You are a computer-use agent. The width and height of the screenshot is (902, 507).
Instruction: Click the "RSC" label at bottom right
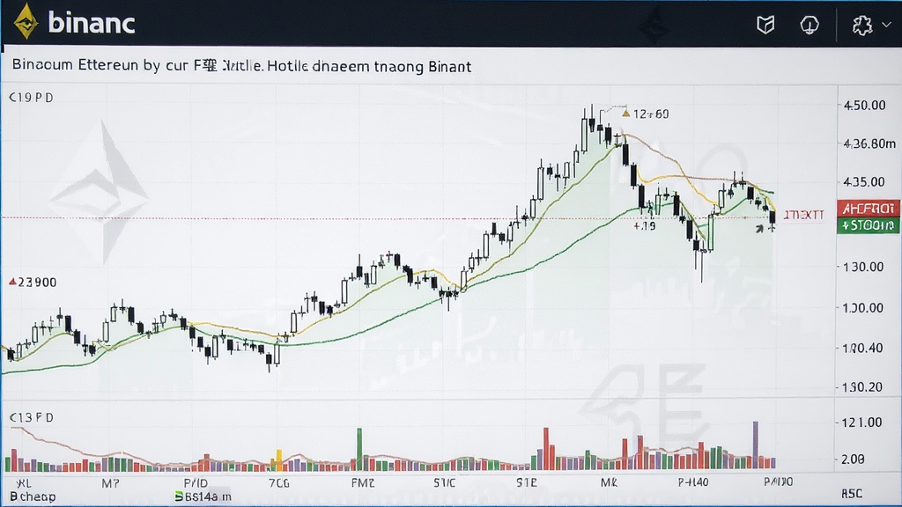852,494
